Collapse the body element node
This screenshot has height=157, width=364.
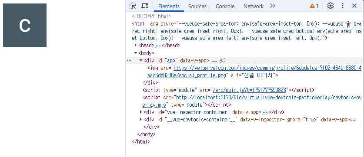[x=136, y=53]
